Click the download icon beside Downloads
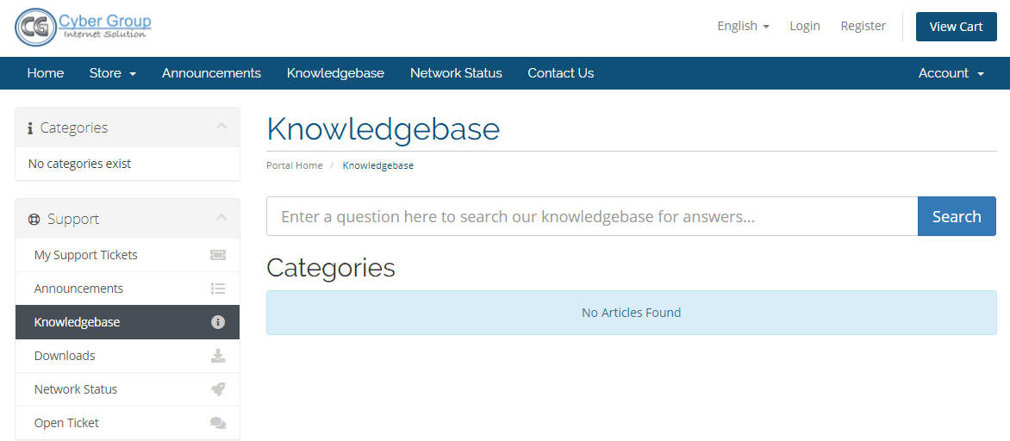Viewport: 1010px width, 441px height. coord(218,356)
